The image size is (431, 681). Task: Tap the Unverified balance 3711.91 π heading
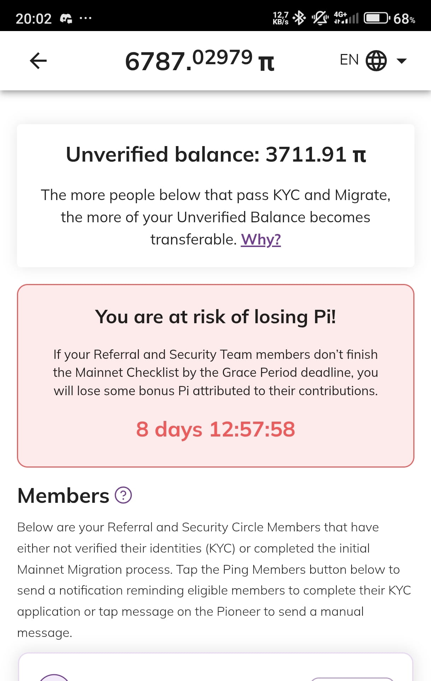pos(216,155)
